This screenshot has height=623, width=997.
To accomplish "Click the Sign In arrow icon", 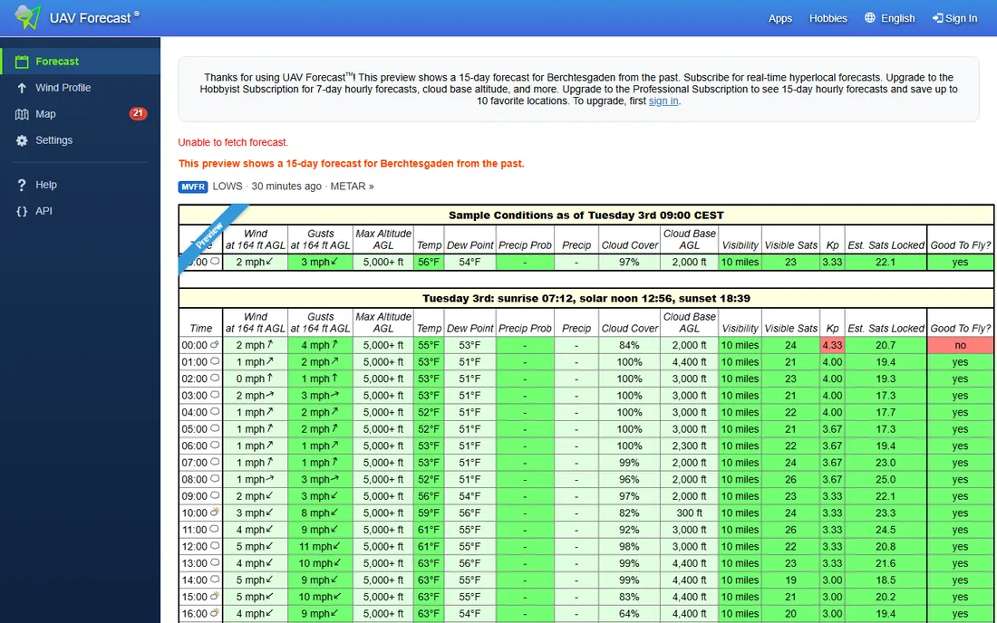I will 937,18.
